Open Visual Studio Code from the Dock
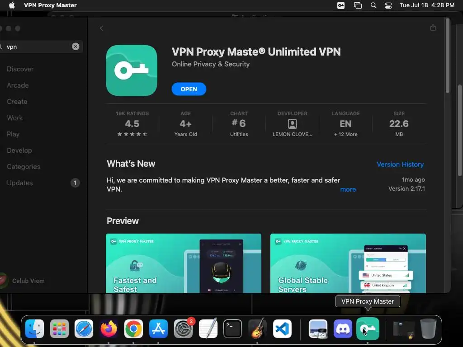This screenshot has width=463, height=347. (x=282, y=328)
